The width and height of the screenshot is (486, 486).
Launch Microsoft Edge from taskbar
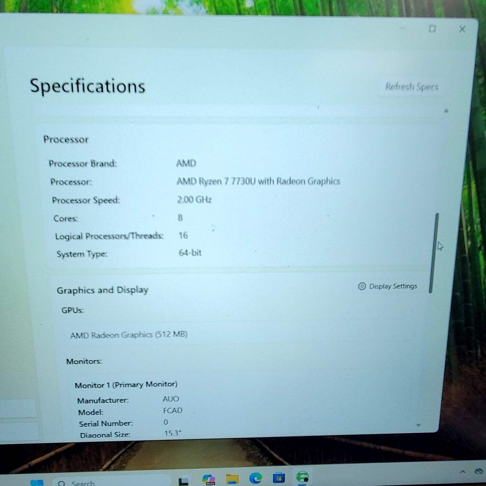tap(256, 478)
